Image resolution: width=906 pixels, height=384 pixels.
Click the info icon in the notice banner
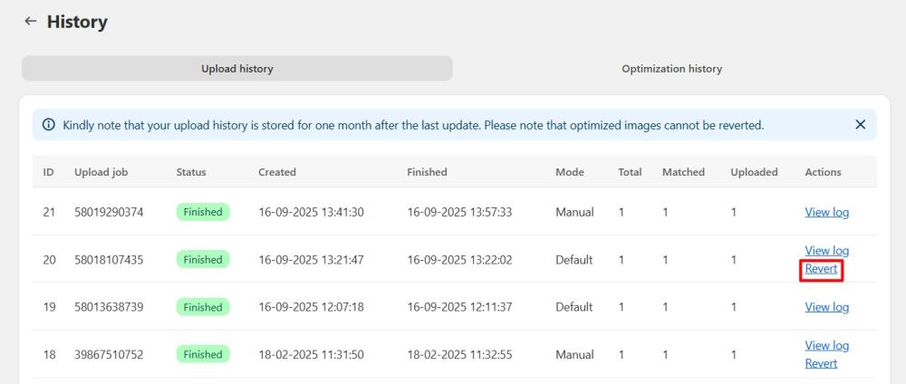tap(49, 125)
